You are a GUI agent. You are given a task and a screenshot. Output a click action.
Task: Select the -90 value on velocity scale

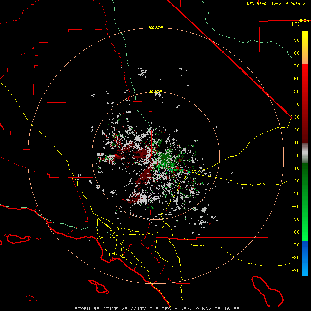tap(295, 270)
